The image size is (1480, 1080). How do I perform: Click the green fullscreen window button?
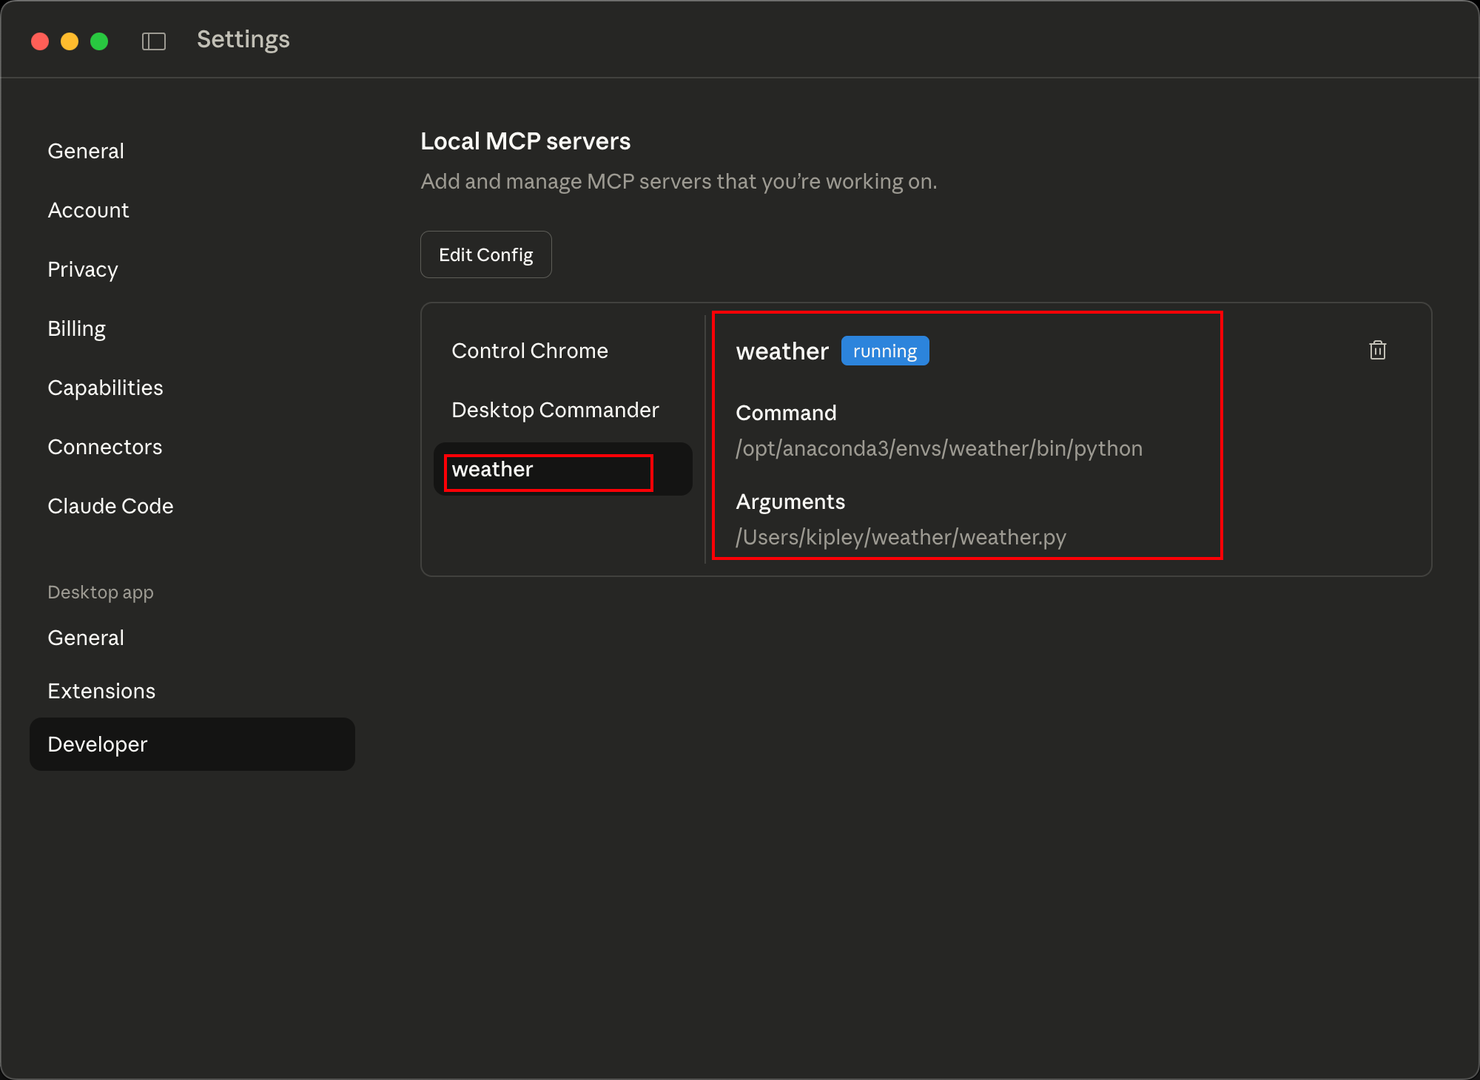[x=99, y=41]
